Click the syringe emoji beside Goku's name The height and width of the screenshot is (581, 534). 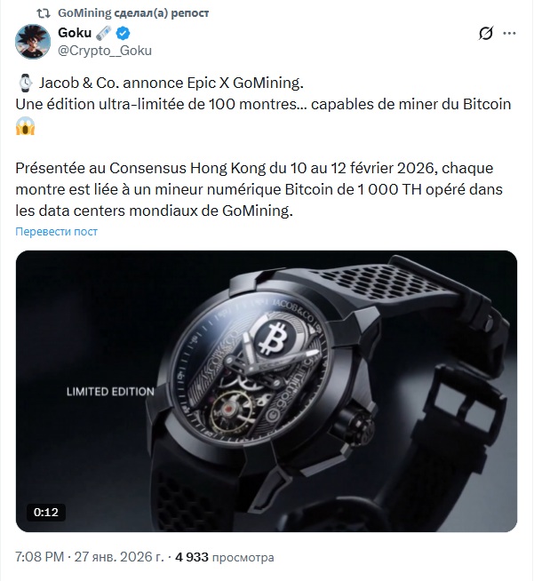tap(104, 34)
